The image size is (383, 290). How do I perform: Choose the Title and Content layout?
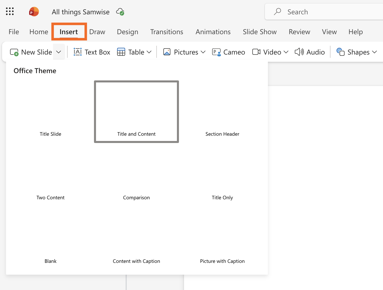click(136, 112)
